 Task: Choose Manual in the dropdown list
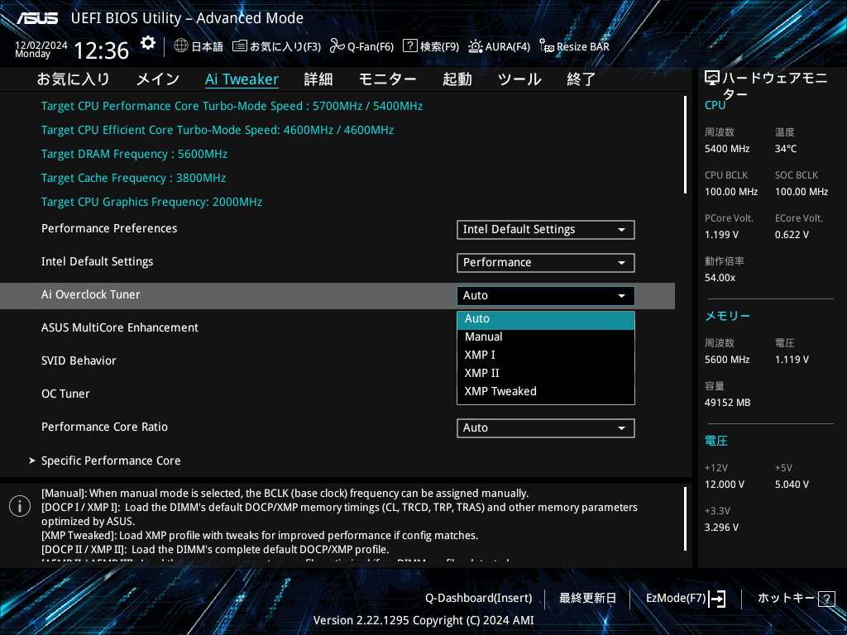546,337
